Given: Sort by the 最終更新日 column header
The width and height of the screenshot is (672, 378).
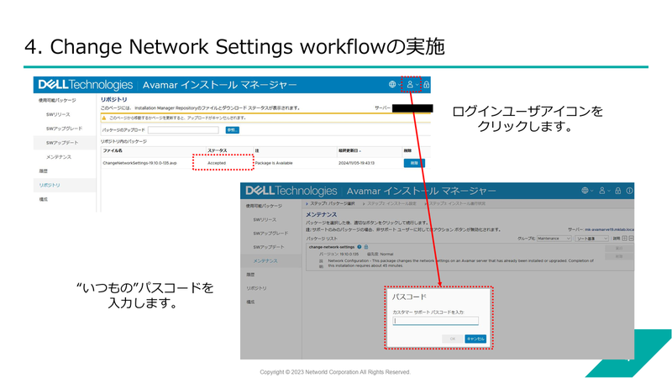Looking at the screenshot, I should pos(349,151).
